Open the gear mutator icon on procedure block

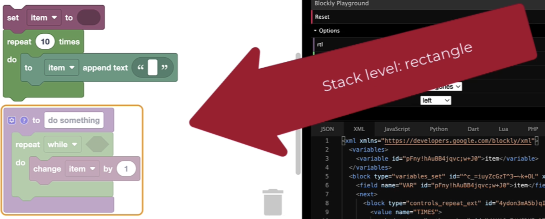click(12, 120)
